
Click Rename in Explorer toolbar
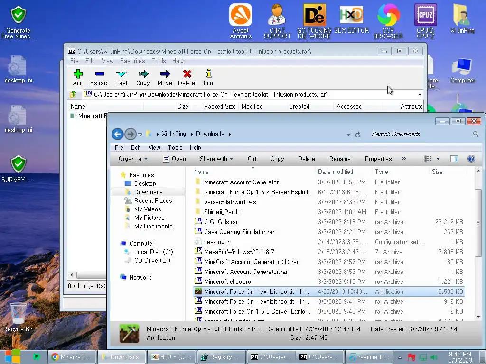click(x=340, y=159)
